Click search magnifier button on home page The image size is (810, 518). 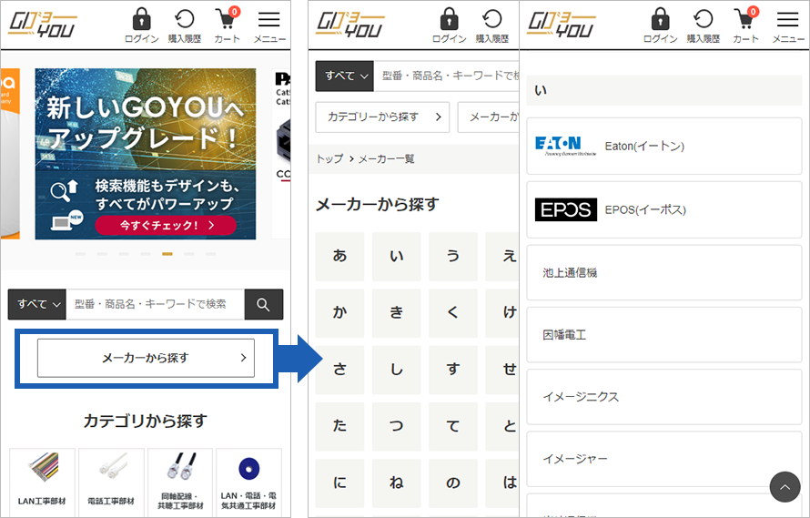pyautogui.click(x=263, y=304)
